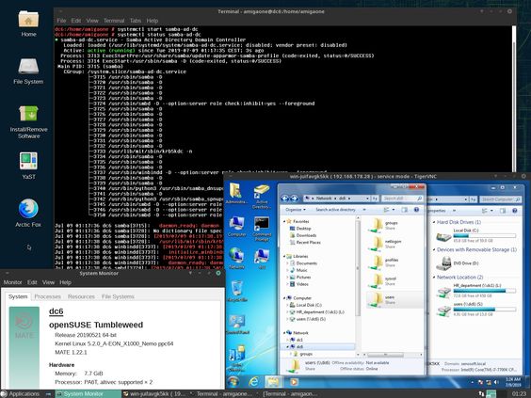Select the groups share folder
531x398 pixels.
[383, 225]
